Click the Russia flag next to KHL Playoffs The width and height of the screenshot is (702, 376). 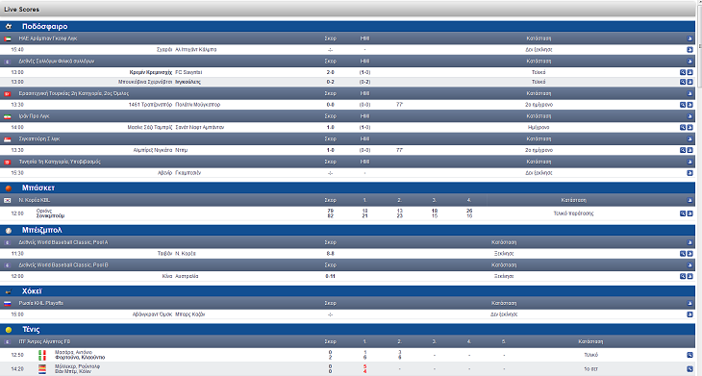[7, 304]
